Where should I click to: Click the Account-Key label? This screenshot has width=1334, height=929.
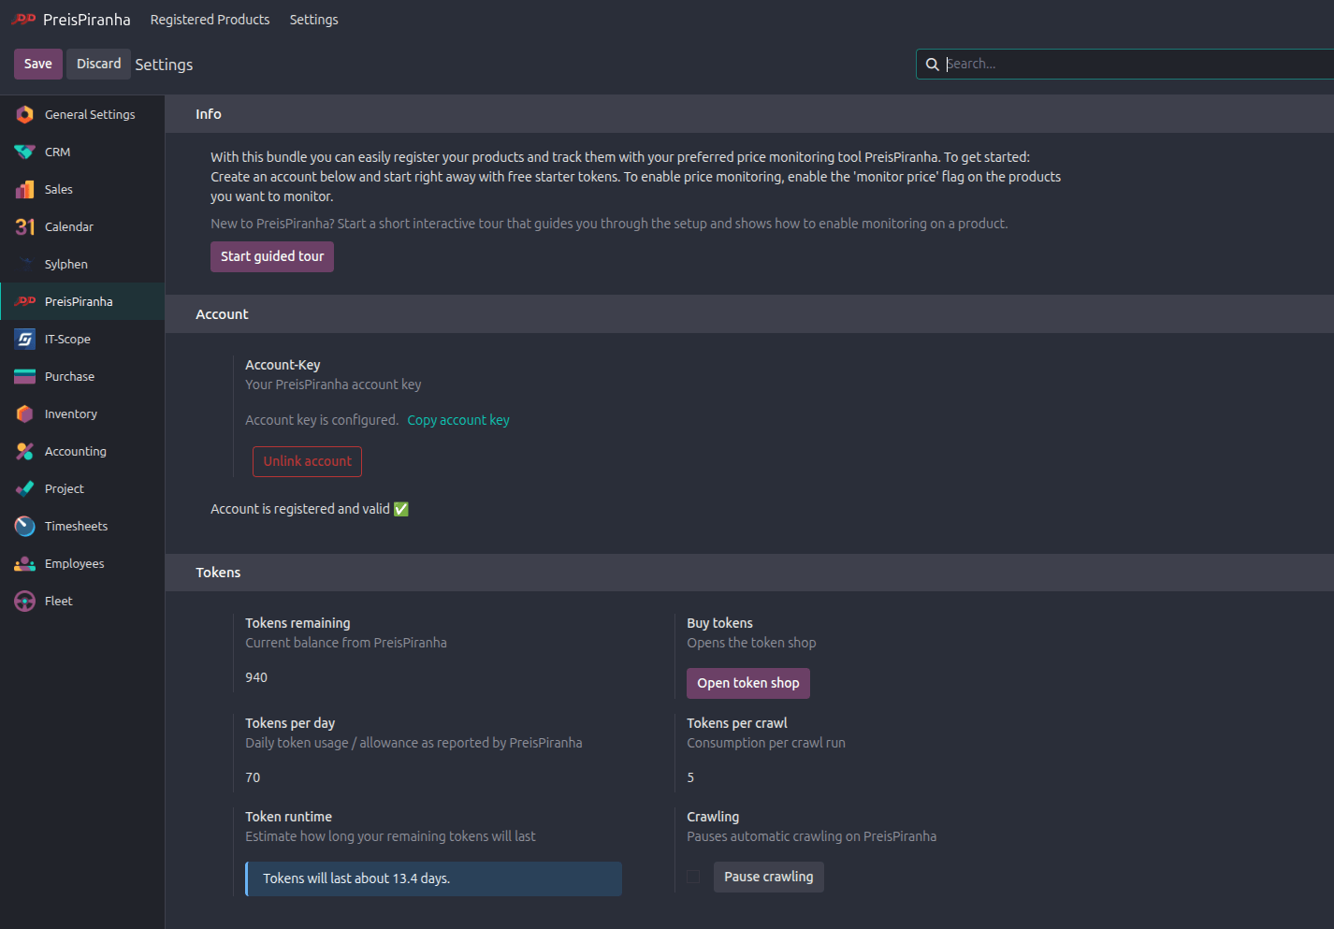coord(283,365)
